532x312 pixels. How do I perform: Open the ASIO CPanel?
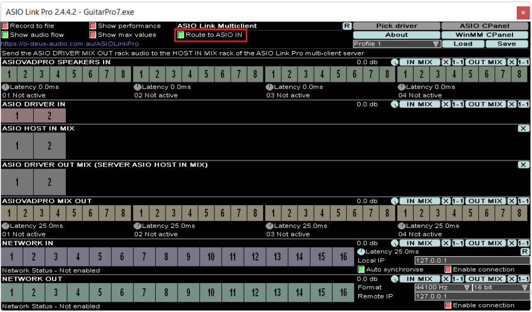tap(484, 26)
